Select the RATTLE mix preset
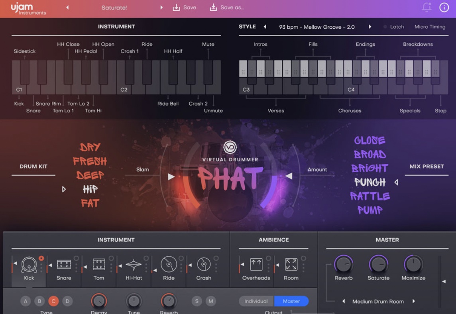Viewport: 456px width, 314px height. pyautogui.click(x=370, y=196)
